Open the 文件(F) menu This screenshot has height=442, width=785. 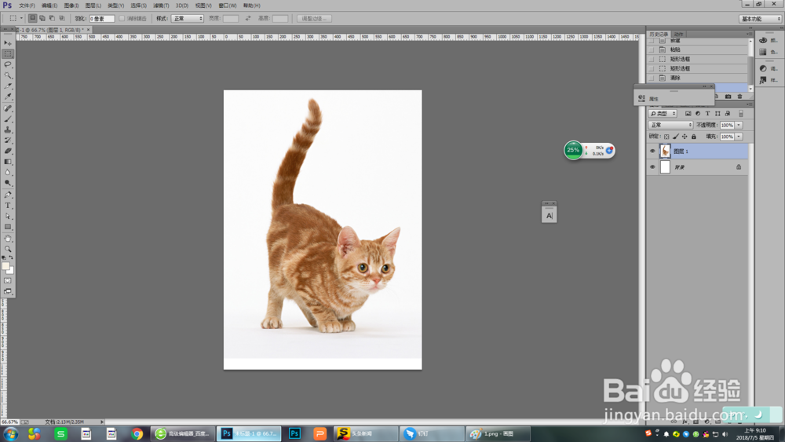(x=27, y=5)
